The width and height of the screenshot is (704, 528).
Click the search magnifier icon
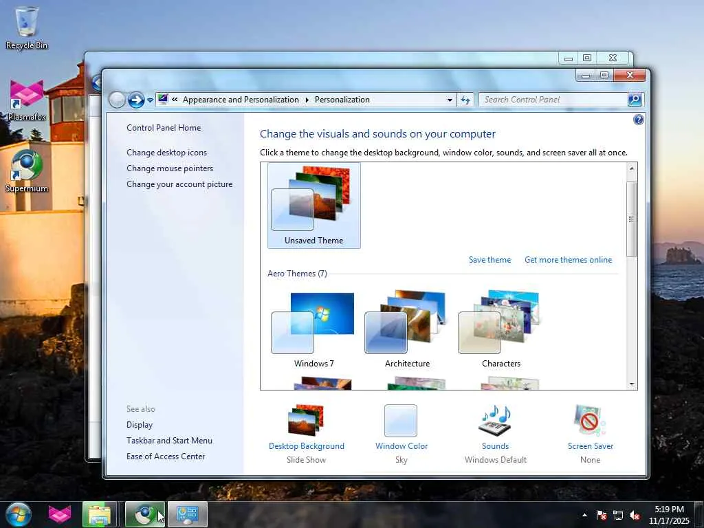pyautogui.click(x=635, y=100)
